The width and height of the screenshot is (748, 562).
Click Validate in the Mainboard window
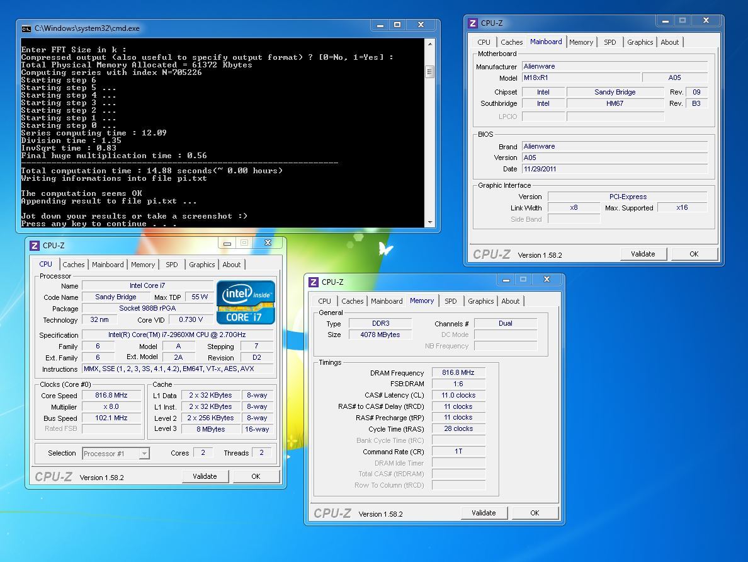643,254
